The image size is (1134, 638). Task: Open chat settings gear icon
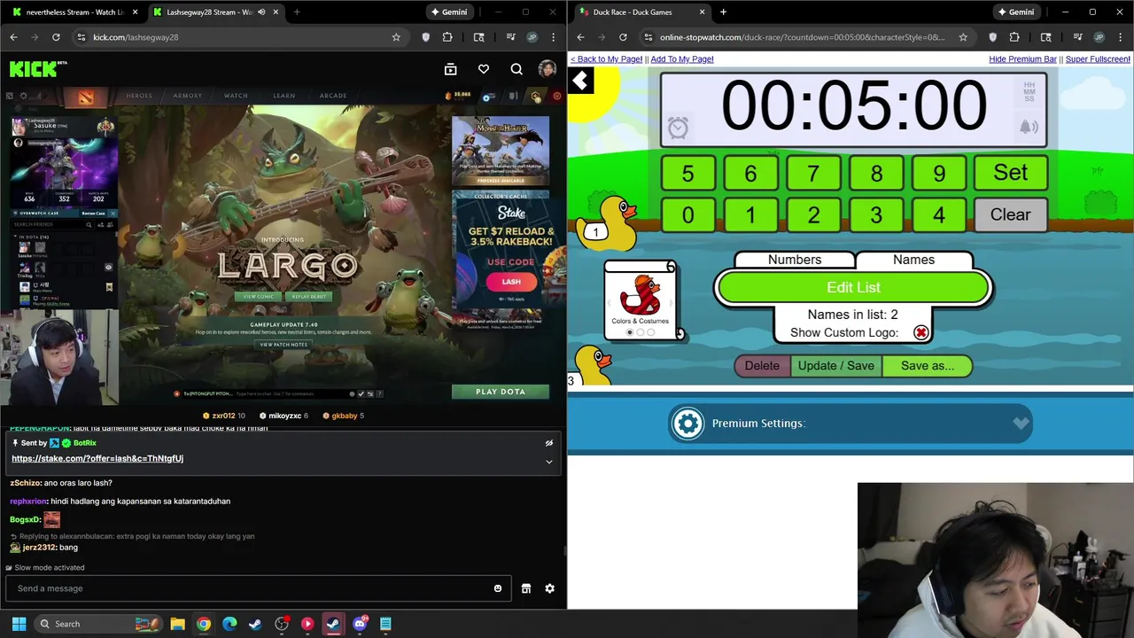pos(549,588)
